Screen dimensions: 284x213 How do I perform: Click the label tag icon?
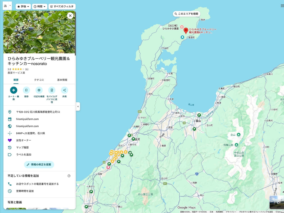coord(10,154)
